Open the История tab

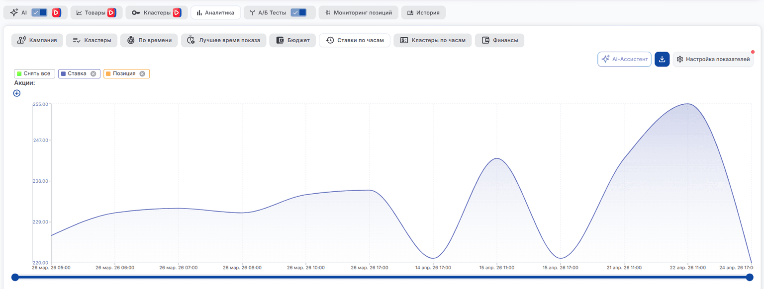point(423,12)
